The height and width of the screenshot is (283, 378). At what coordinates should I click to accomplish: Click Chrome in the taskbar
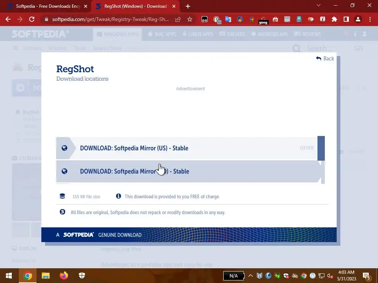click(27, 276)
